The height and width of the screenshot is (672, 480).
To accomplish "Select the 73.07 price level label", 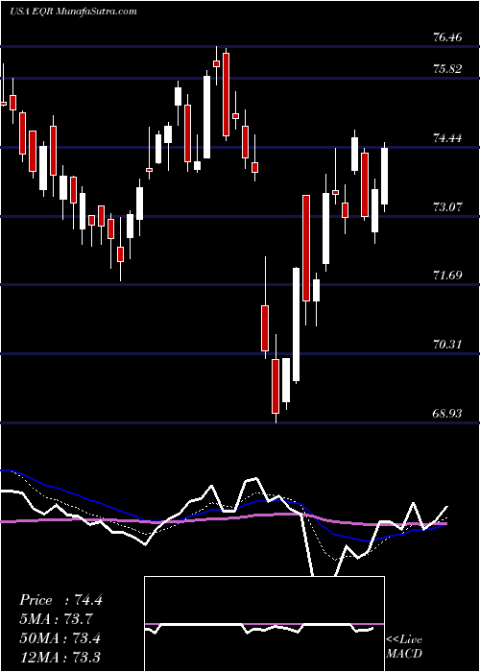I will [x=447, y=207].
